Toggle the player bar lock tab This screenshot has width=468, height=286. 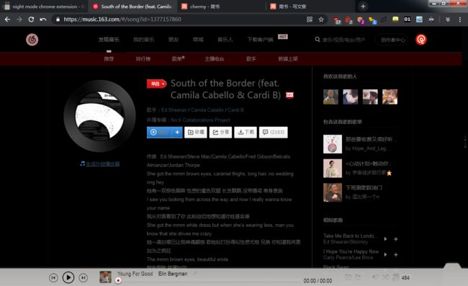452,266
